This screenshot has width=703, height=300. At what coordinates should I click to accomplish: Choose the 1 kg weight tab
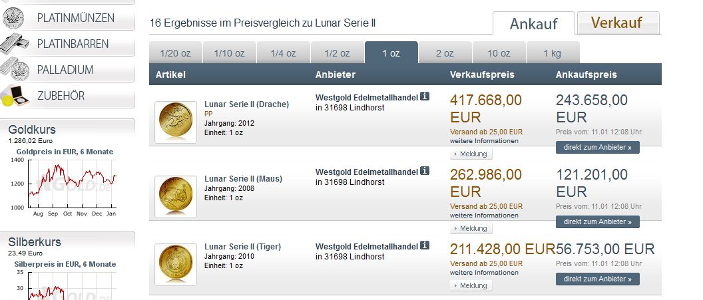pos(553,53)
